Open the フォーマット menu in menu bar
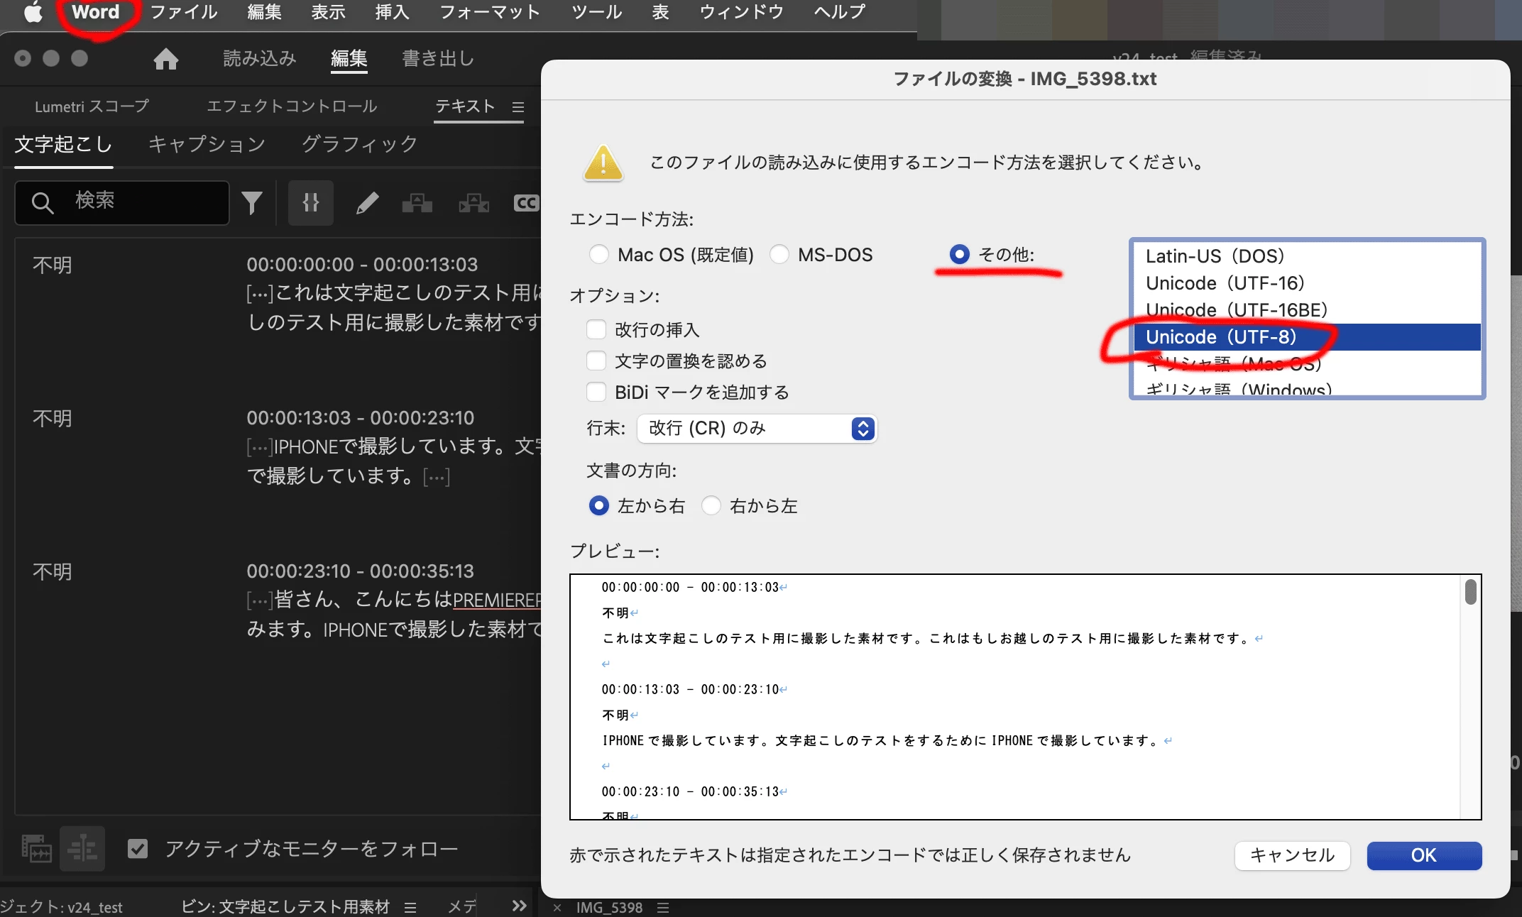Screen dimensions: 1522x917 click(x=490, y=12)
